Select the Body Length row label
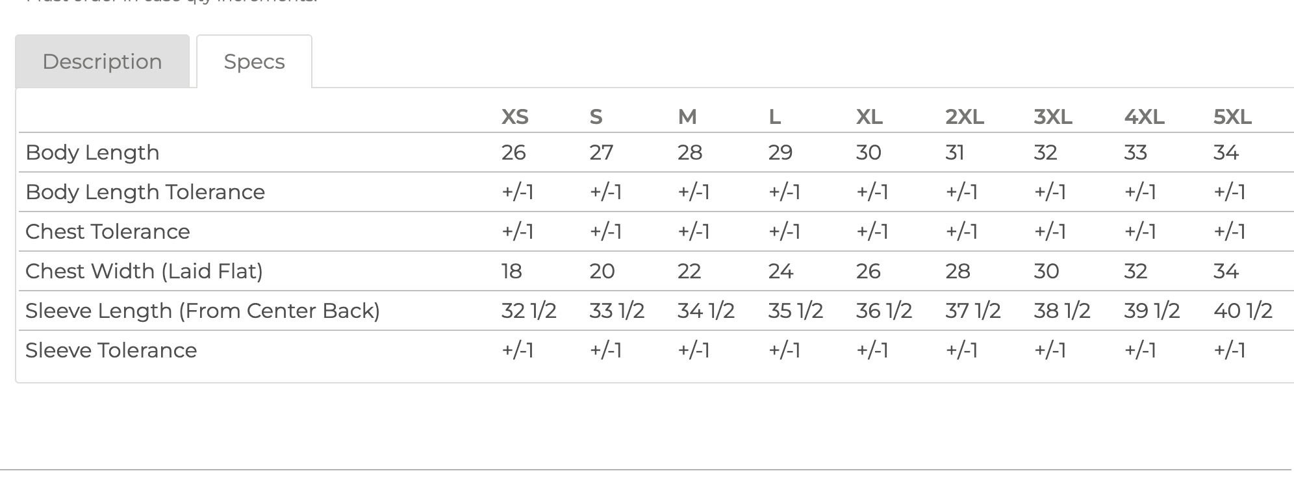1294x484 pixels. [92, 152]
